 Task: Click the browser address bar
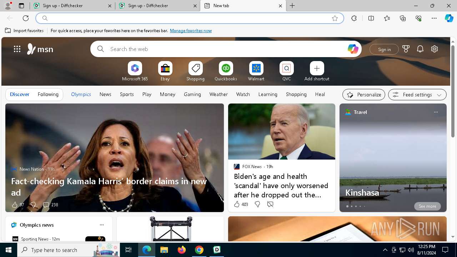tap(189, 18)
